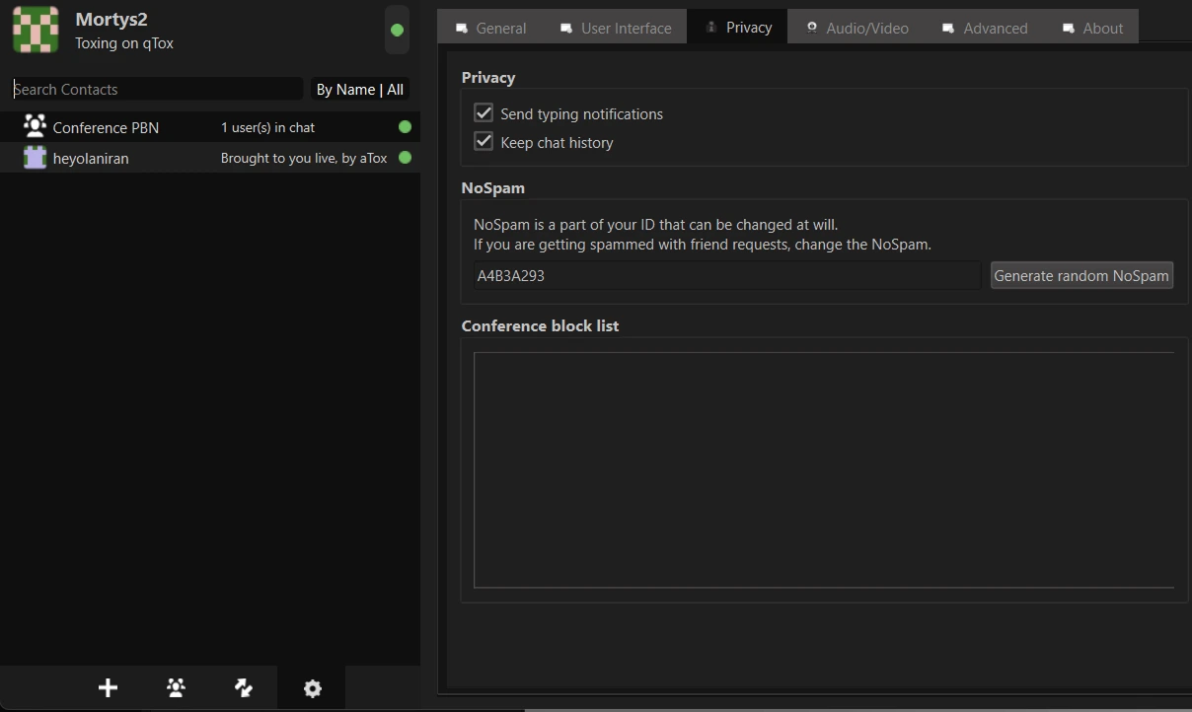The height and width of the screenshot is (712, 1192).
Task: Open the online status selector button
Action: click(397, 30)
